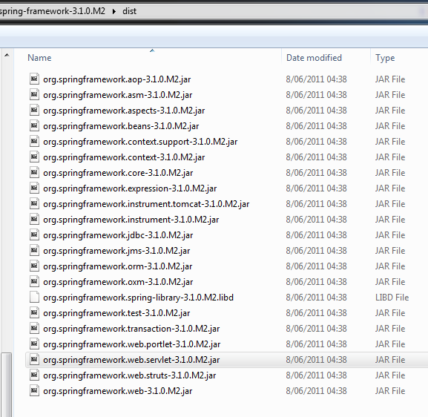Open the dist folder in address bar
This screenshot has height=417, width=428.
[129, 11]
